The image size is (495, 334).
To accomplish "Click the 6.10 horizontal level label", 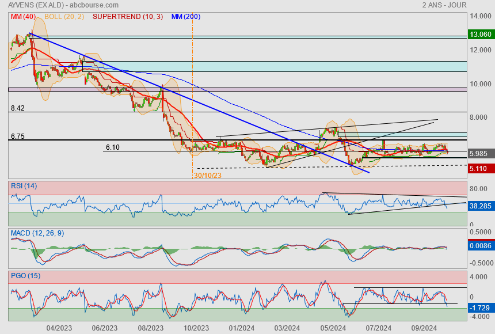I will point(113,147).
